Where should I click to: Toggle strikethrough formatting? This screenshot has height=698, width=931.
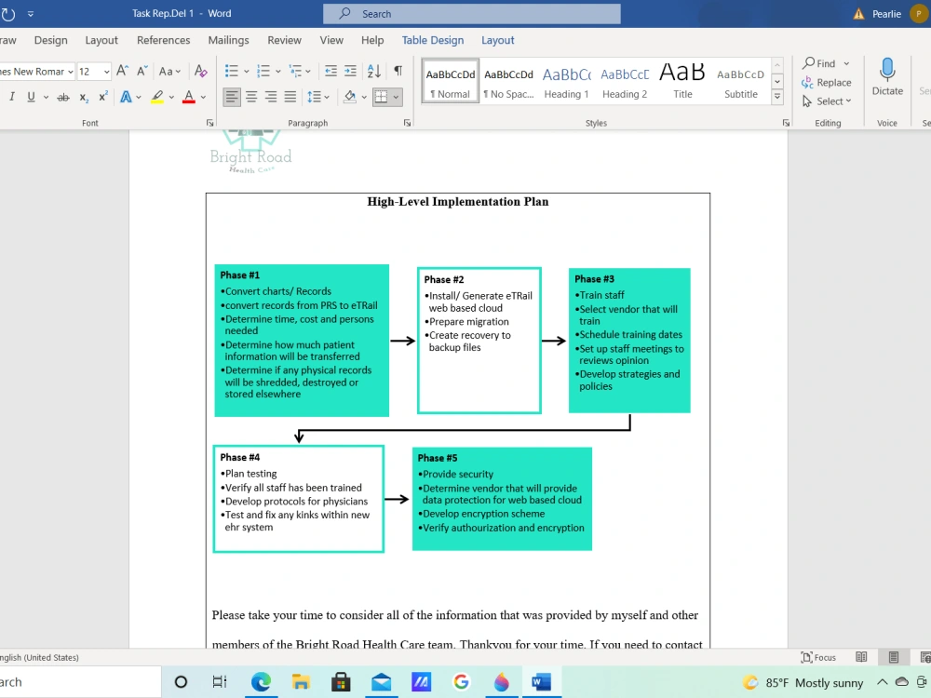(x=63, y=97)
